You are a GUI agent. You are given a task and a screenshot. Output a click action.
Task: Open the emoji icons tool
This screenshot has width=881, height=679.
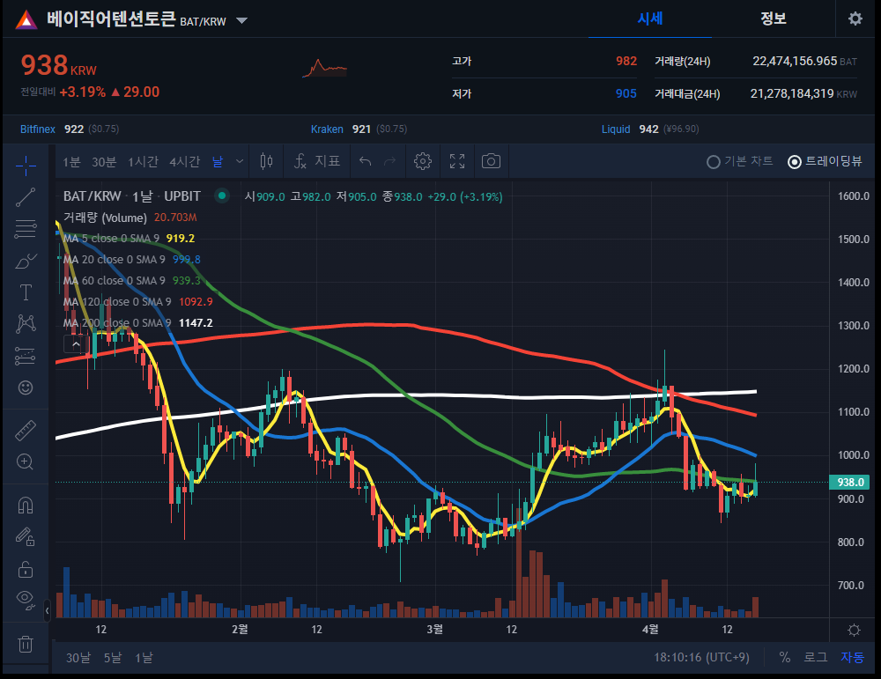26,387
